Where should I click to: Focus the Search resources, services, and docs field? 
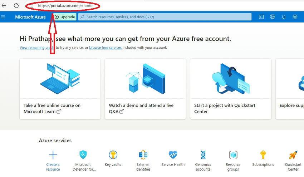point(165,17)
